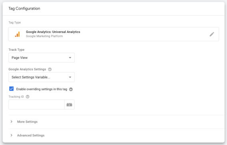Click the Page View dropdown arrow
Screen dimensions: 227x145
point(70,58)
